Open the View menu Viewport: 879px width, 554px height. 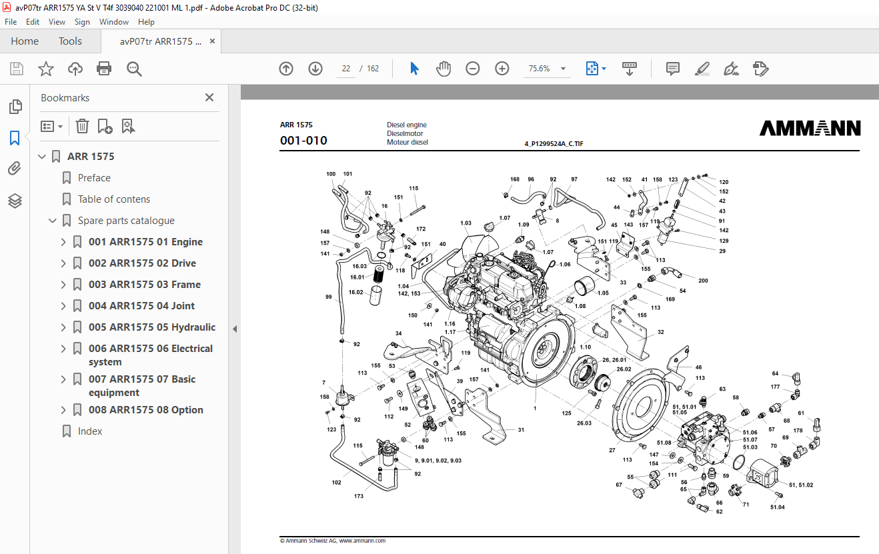[x=57, y=22]
